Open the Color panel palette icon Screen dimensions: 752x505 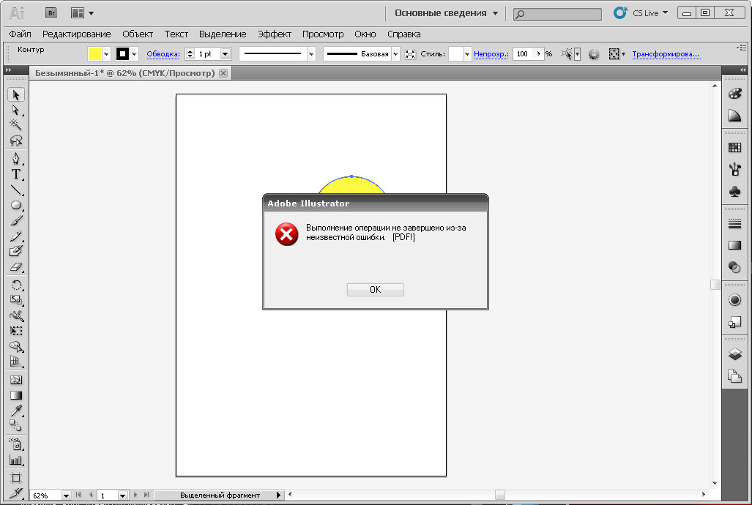734,94
